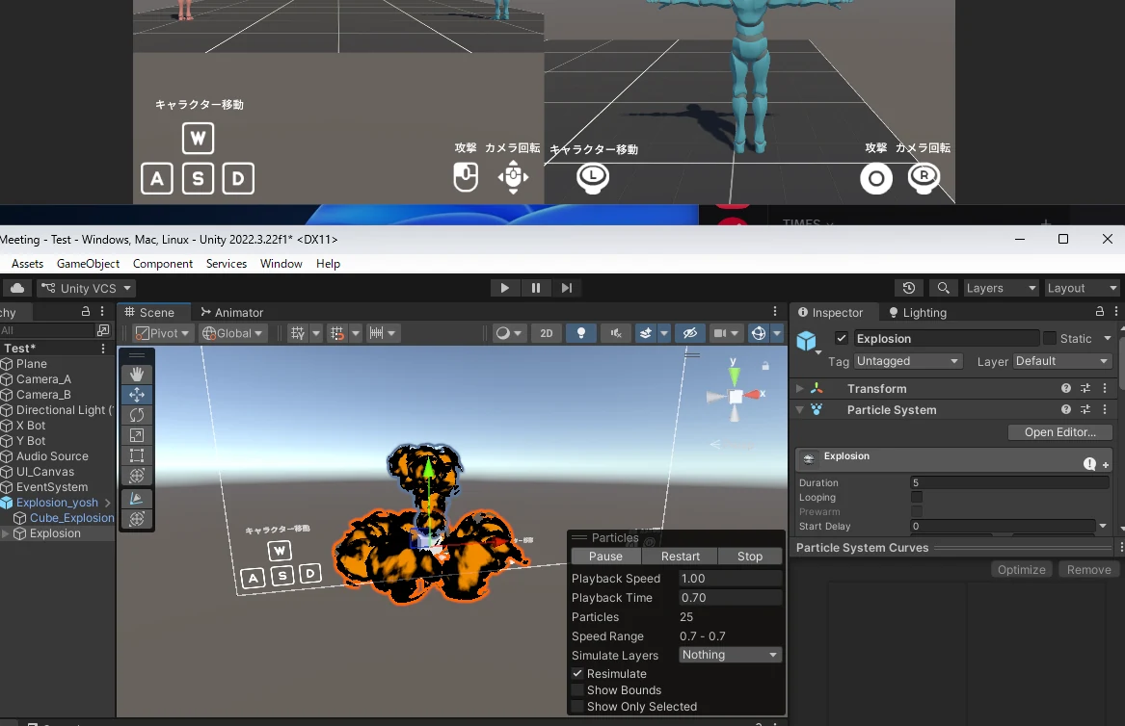Open the Global handle rotation dropdown
The height and width of the screenshot is (726, 1125).
pyautogui.click(x=233, y=333)
